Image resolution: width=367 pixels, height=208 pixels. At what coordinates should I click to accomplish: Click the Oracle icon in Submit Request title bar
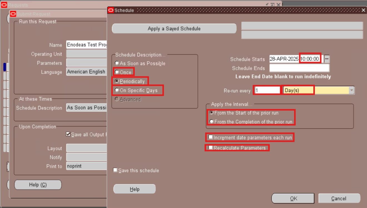coord(13,14)
